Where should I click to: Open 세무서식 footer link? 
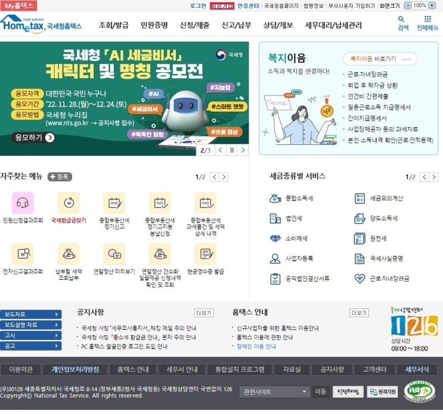(x=417, y=370)
